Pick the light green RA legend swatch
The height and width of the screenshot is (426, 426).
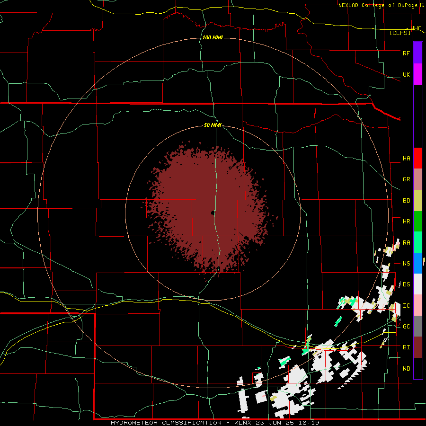pyautogui.click(x=418, y=242)
